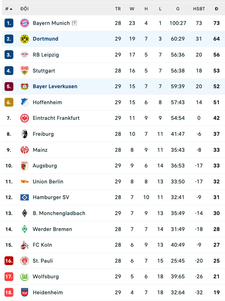Sort standings by the Đ points header
This screenshot has width=225, height=301.
[216, 9]
